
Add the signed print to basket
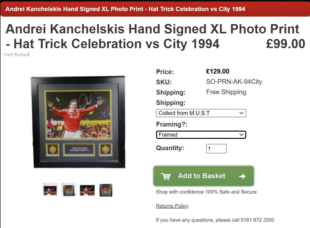204,176
